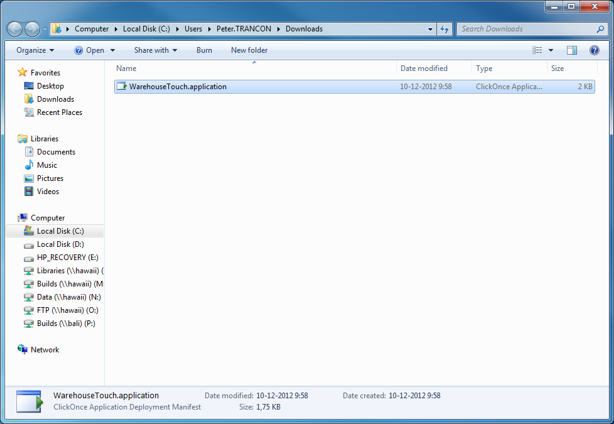Click Users in the breadcrumb path

[193, 29]
